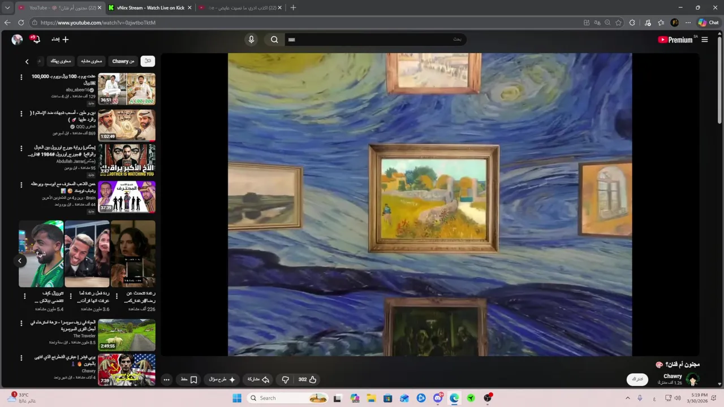Switch to the third browser tab
This screenshot has height=407, width=724.
[240, 8]
